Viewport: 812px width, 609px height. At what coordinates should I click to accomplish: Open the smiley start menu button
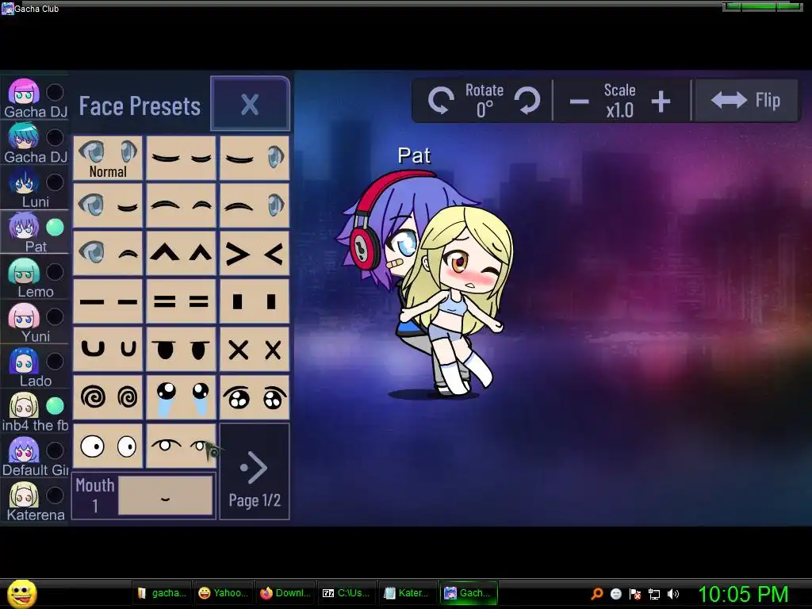click(x=21, y=593)
